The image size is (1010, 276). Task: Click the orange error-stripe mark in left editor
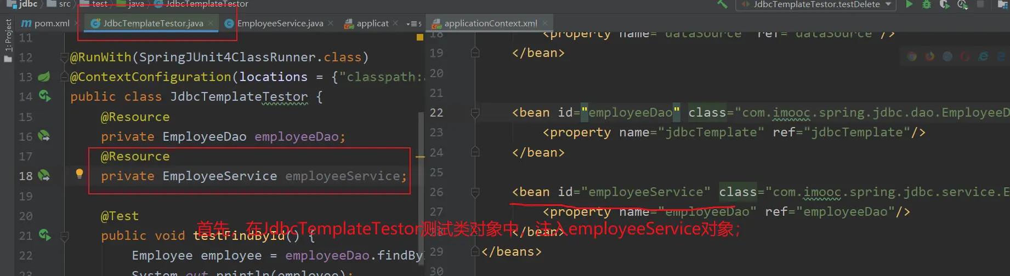tap(420, 157)
